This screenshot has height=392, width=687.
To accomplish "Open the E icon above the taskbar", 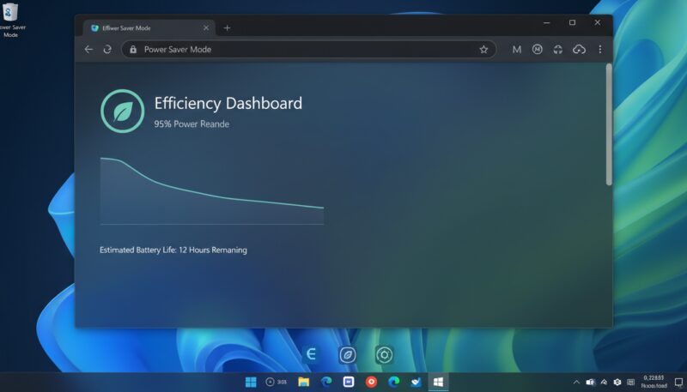I will [311, 354].
